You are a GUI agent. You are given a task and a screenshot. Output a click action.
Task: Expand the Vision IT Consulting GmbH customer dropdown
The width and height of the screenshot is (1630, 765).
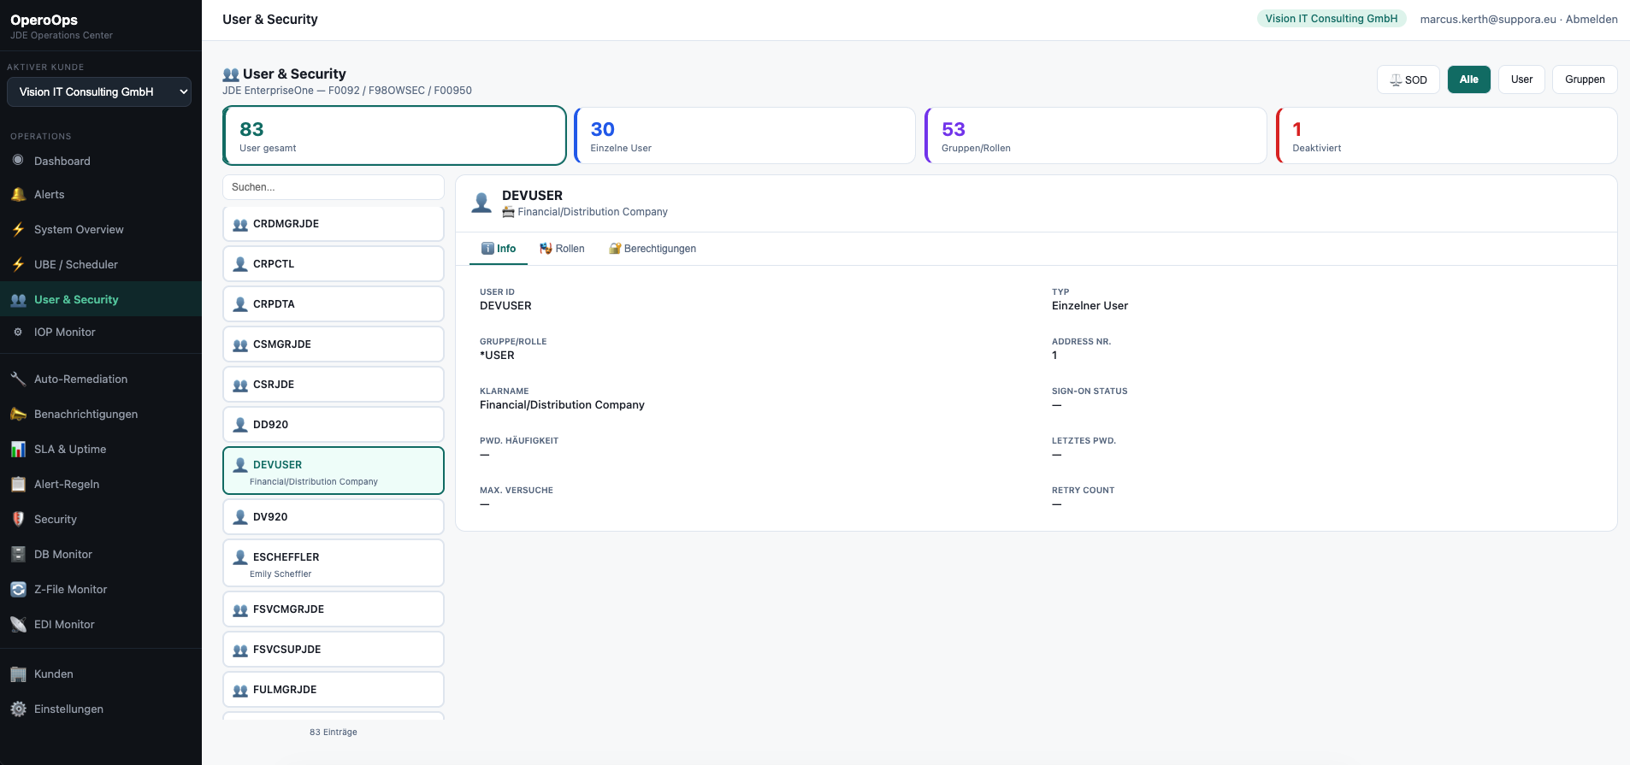click(99, 92)
